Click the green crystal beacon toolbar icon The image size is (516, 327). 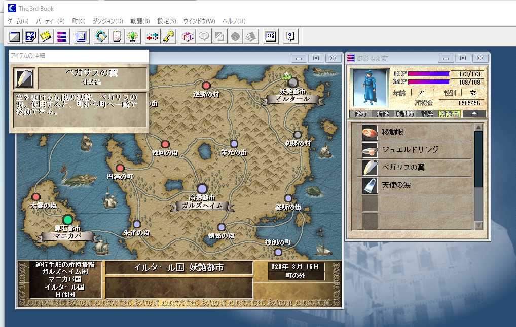(x=133, y=36)
